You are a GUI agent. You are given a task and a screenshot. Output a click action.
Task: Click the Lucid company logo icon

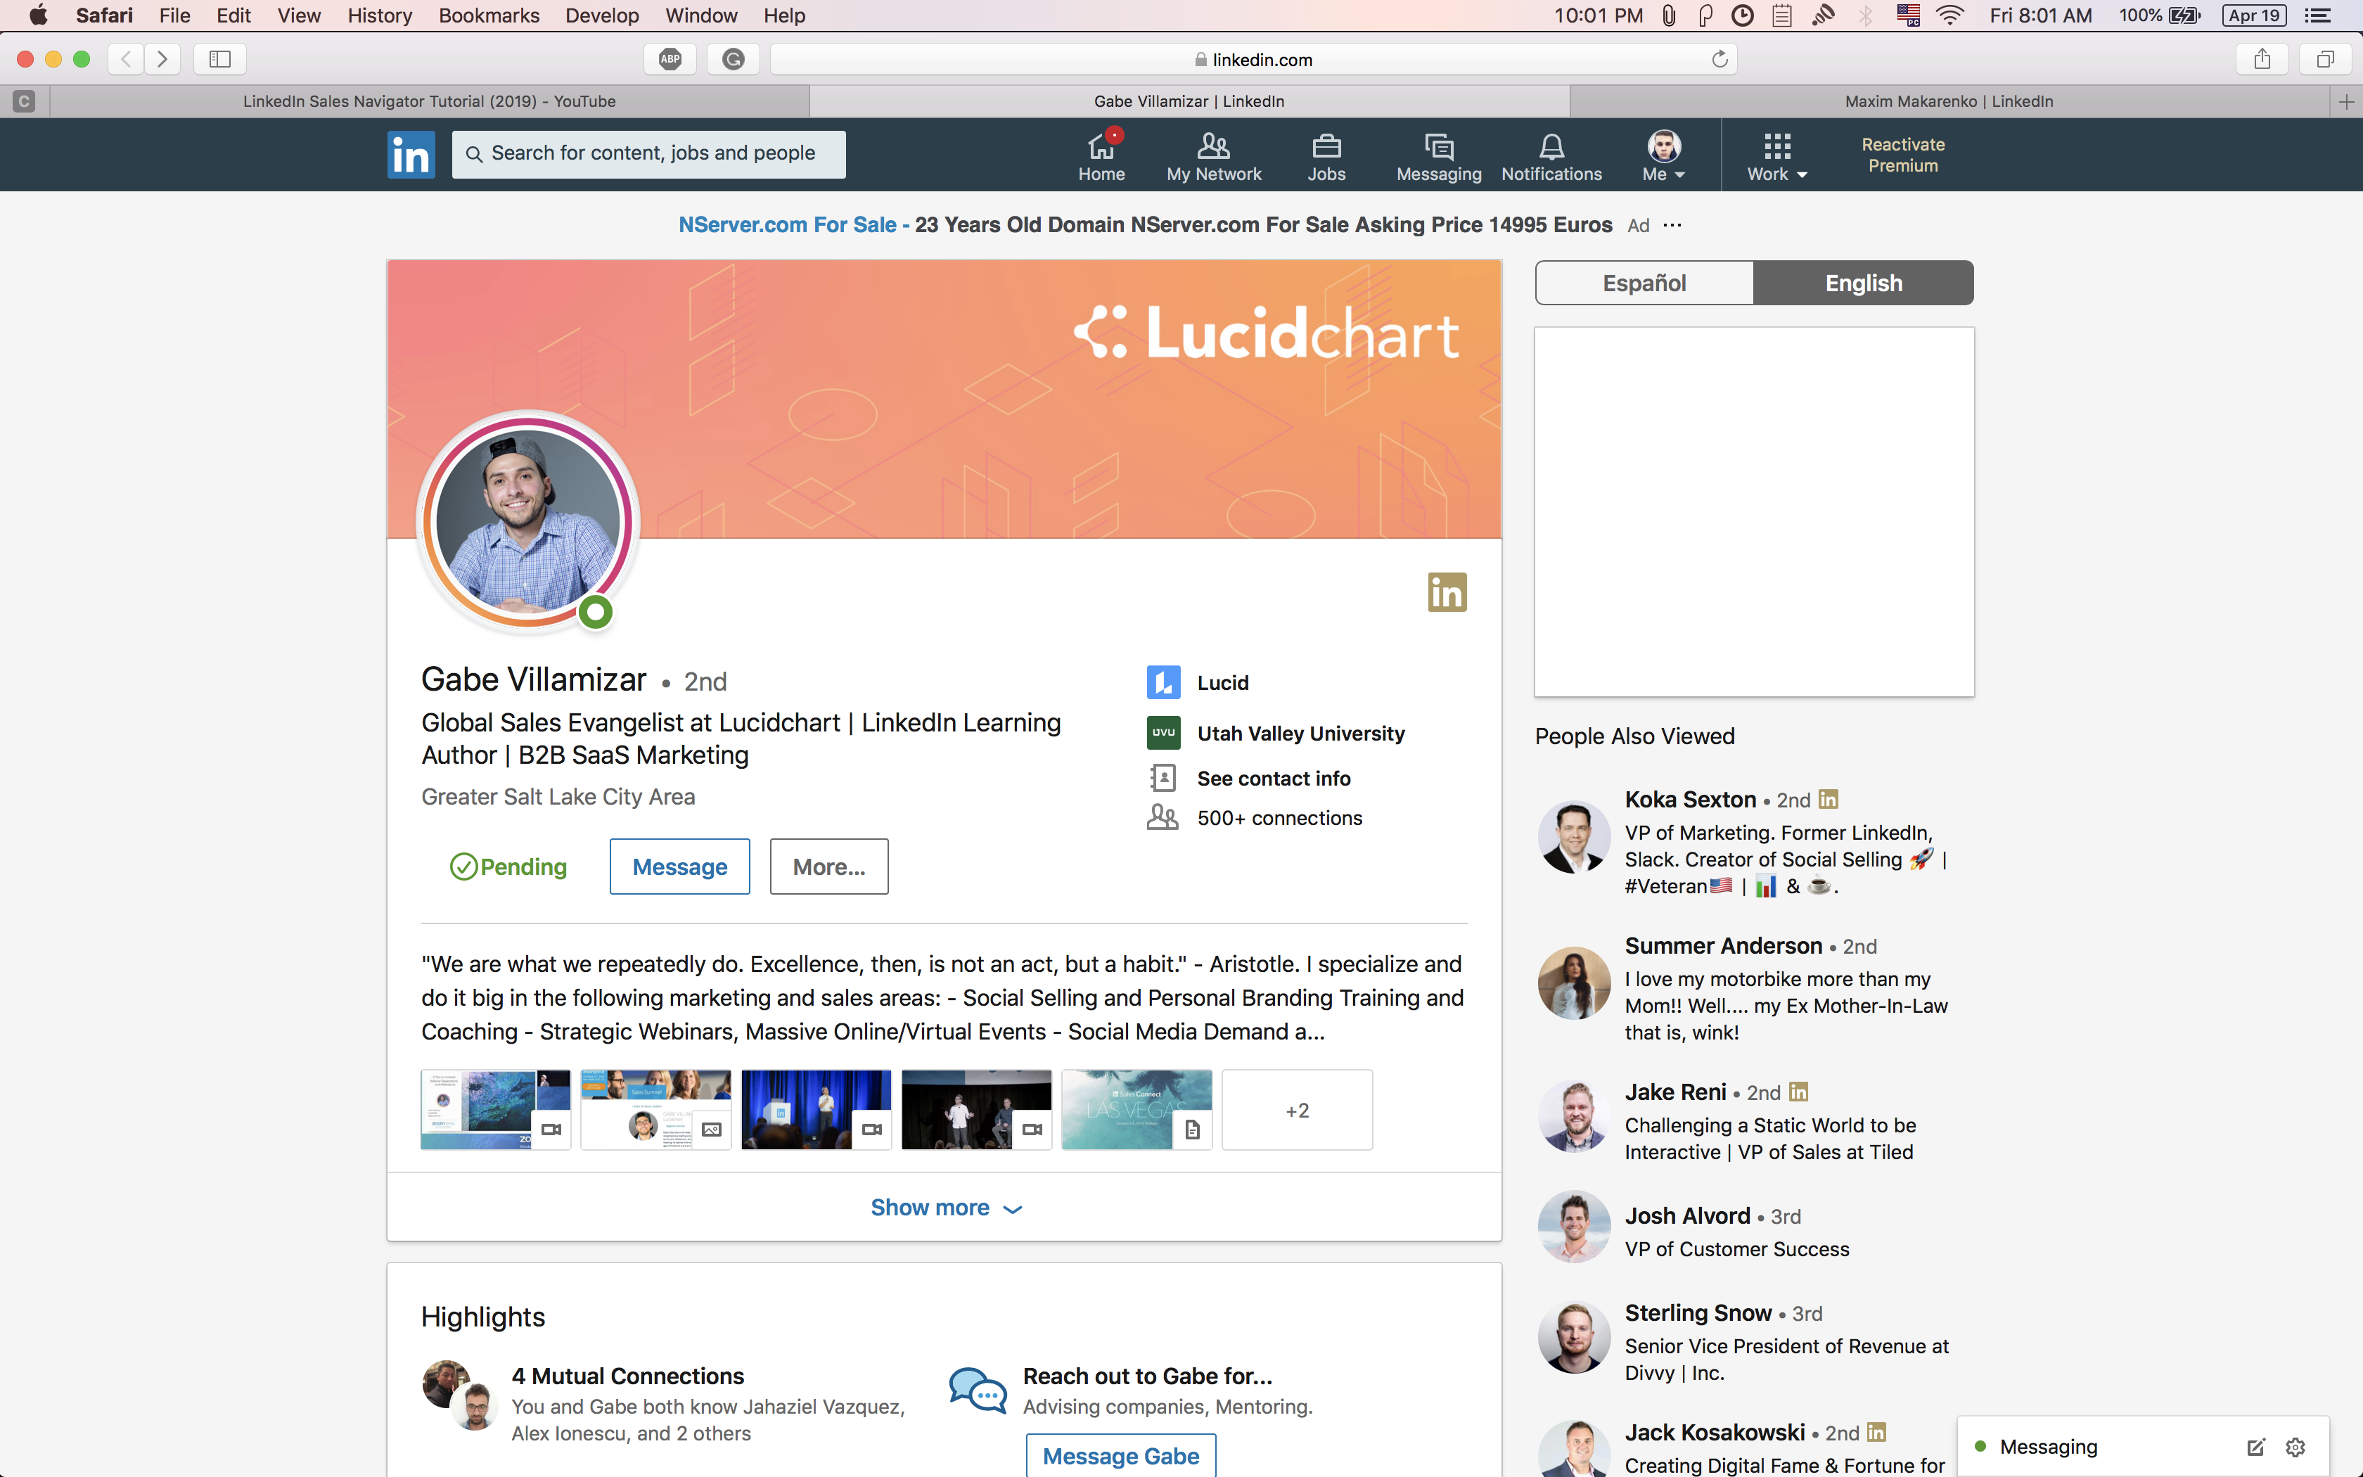[1163, 682]
